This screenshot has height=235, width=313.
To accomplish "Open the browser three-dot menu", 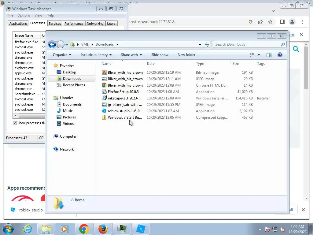I will pyautogui.click(x=302, y=22).
